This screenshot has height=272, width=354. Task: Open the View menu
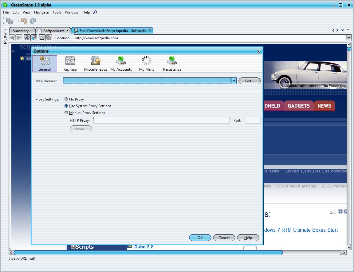click(x=26, y=12)
